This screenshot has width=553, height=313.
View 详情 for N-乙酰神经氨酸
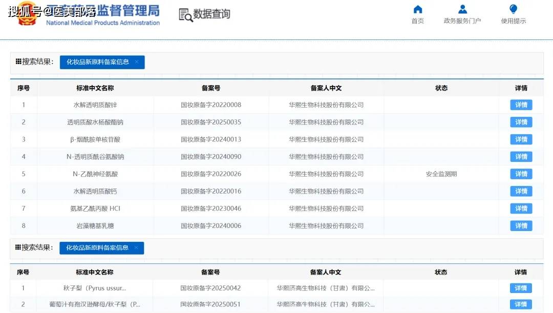(x=521, y=174)
